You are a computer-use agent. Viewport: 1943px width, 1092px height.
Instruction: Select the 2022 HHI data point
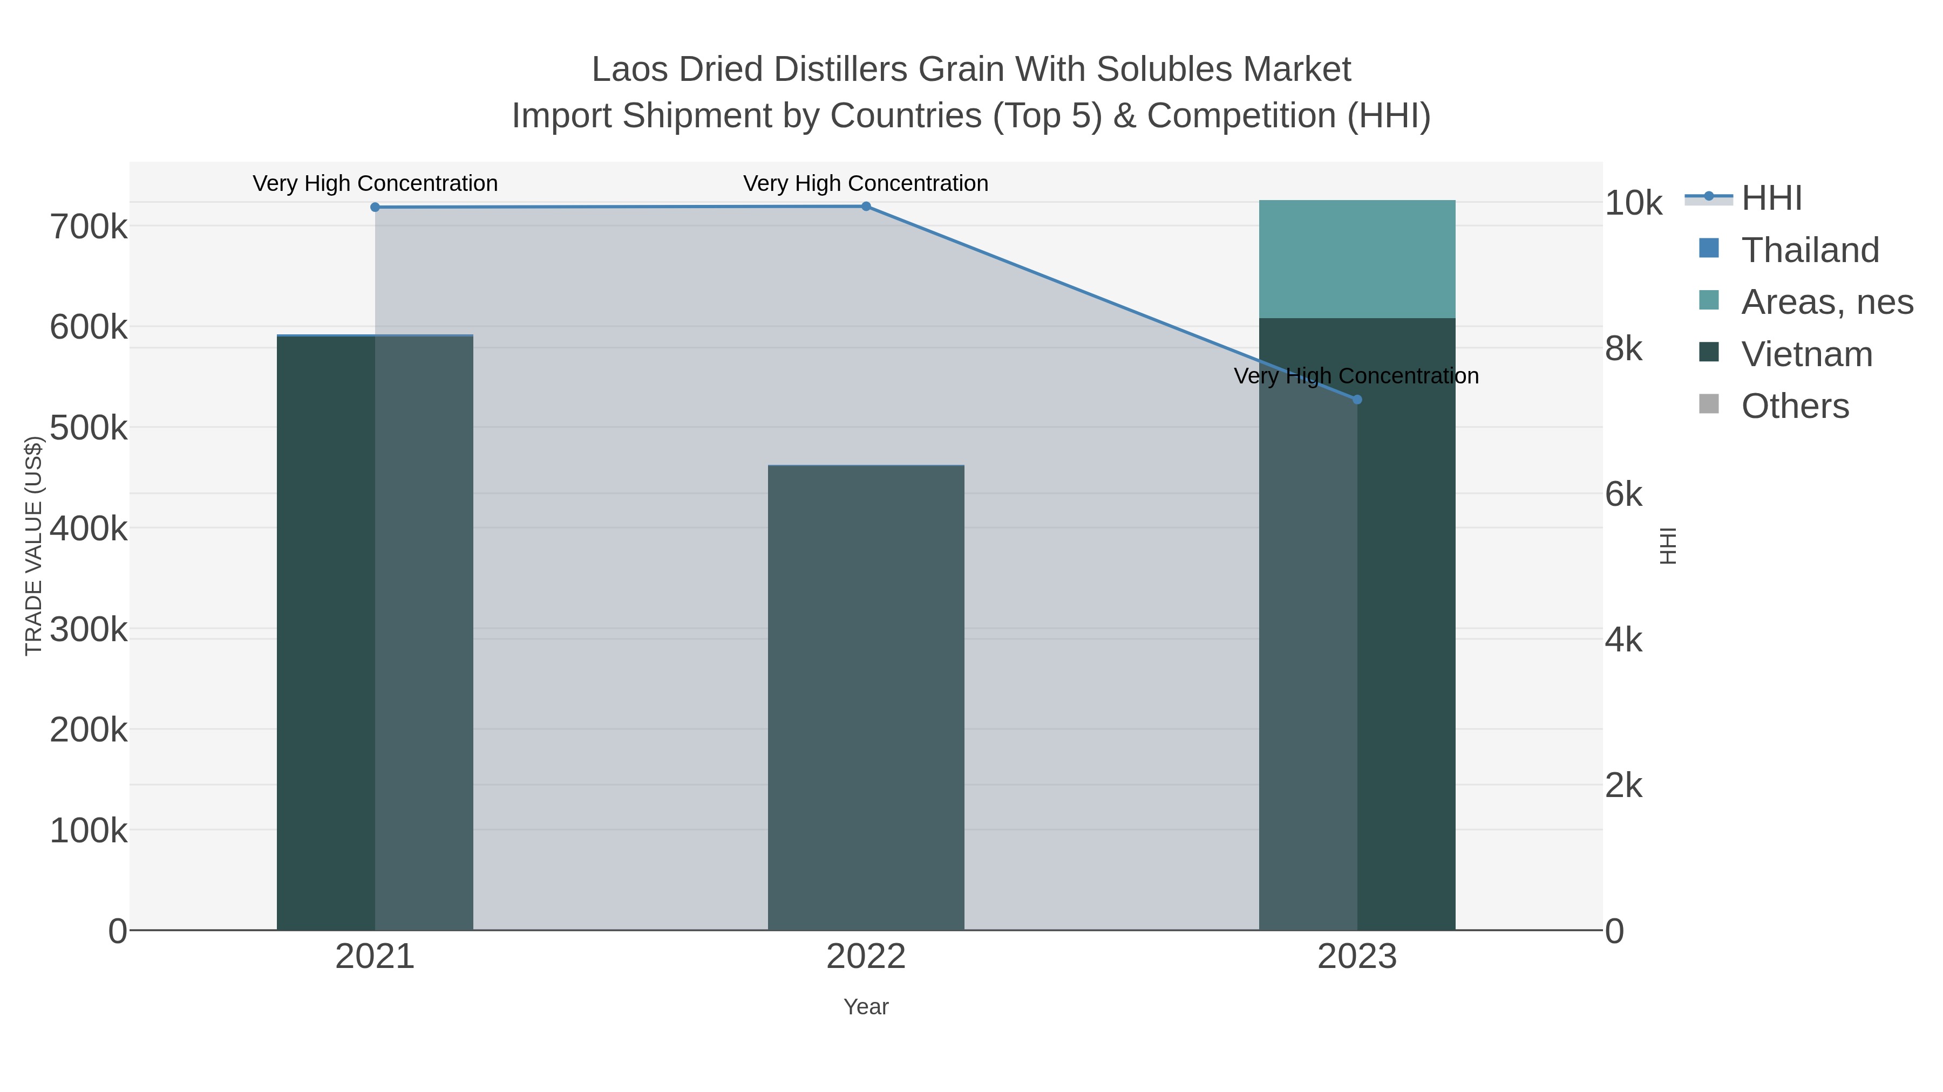click(x=866, y=207)
